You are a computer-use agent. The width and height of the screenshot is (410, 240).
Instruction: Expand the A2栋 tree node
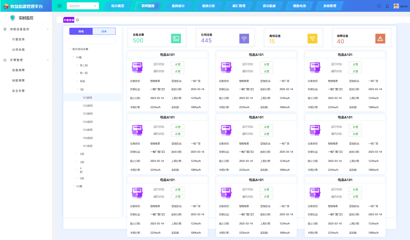tap(73, 186)
